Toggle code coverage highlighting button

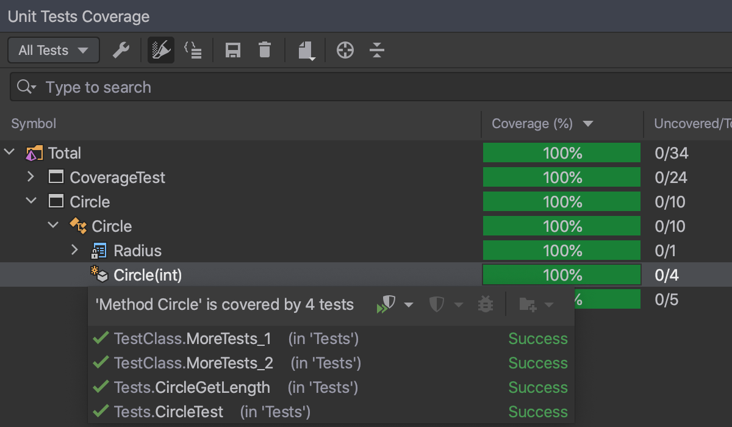[x=161, y=50]
